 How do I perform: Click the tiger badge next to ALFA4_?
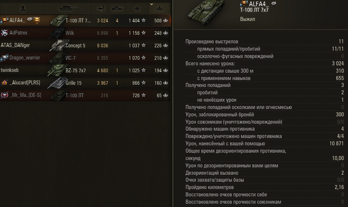[x=37, y=20]
